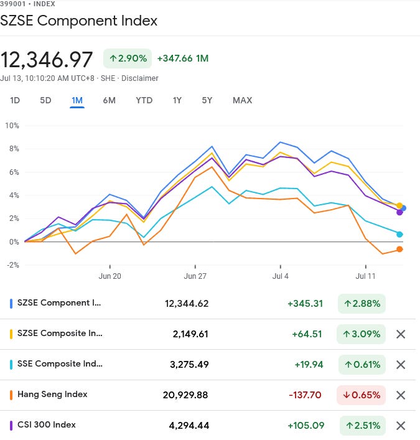
Task: Switch chart to 1Y range
Action: (177, 100)
